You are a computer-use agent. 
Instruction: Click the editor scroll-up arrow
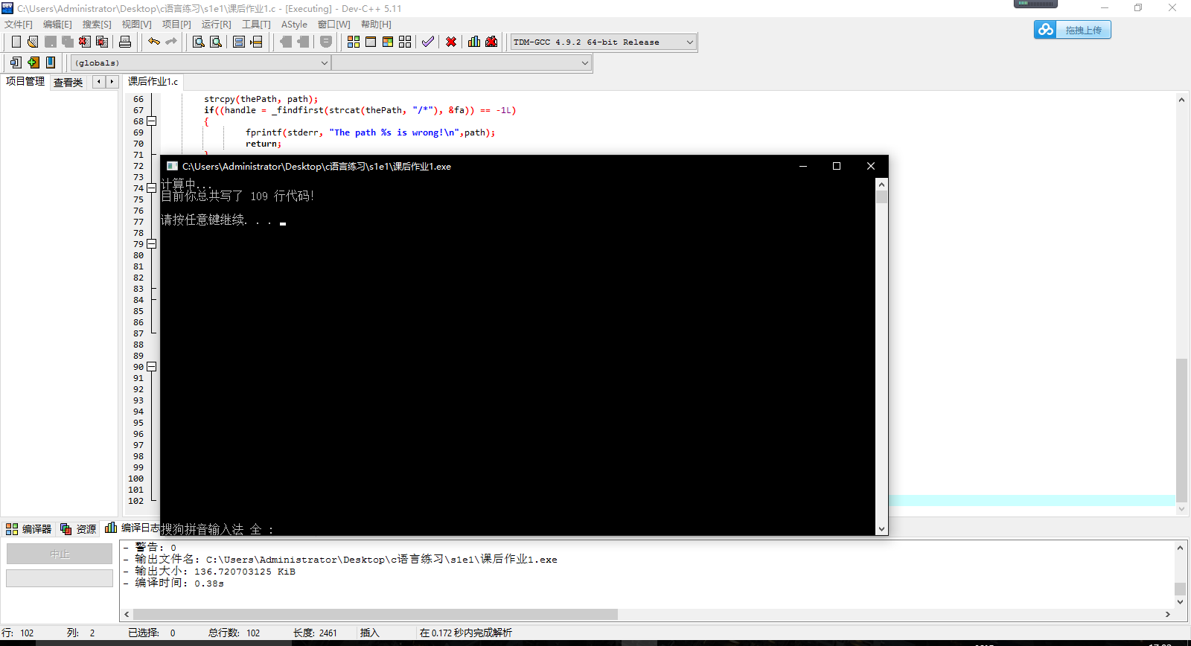pos(1181,99)
